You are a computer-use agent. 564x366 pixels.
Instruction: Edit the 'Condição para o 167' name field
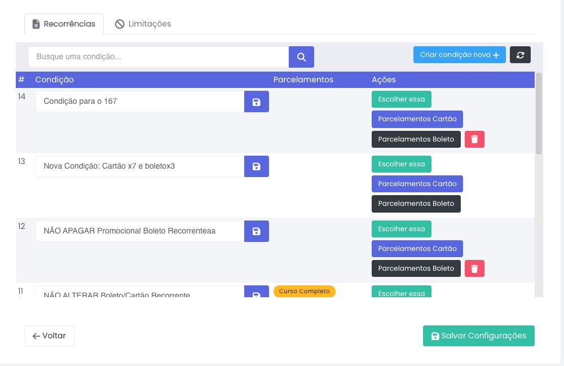coord(139,102)
